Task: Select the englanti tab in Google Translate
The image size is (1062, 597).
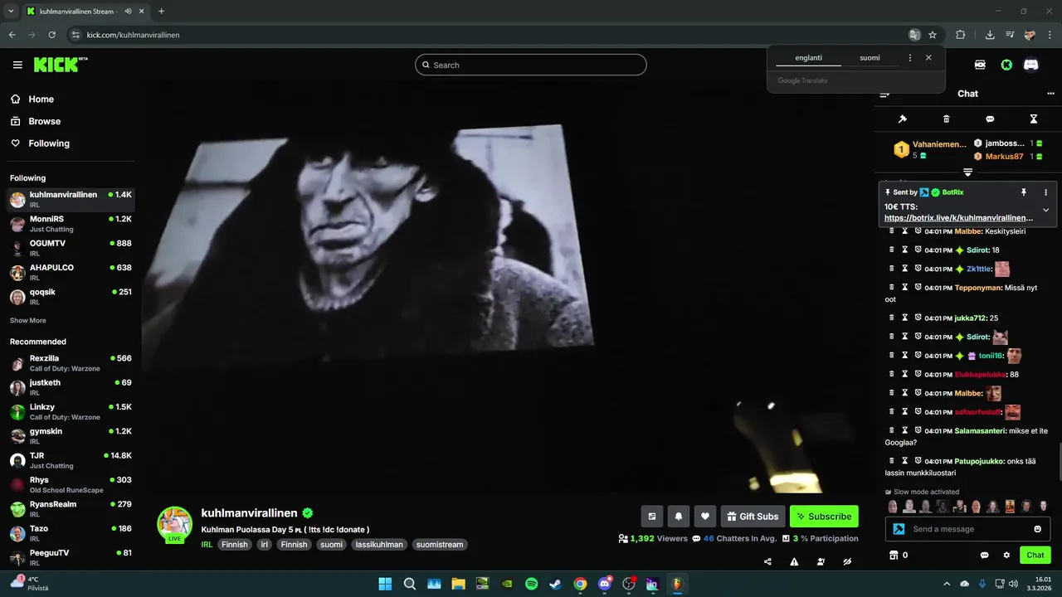Action: coord(808,58)
